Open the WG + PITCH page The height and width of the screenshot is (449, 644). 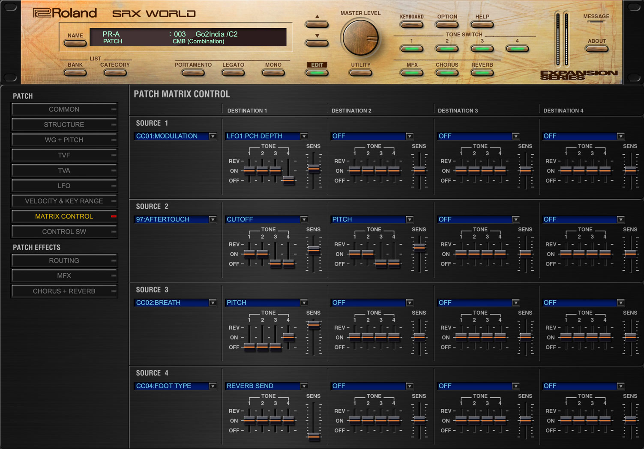tap(64, 140)
